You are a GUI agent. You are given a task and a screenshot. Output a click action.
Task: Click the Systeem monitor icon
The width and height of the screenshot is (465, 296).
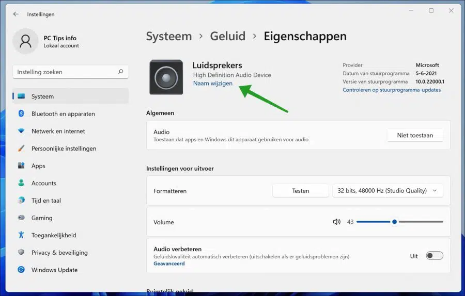[x=21, y=96]
